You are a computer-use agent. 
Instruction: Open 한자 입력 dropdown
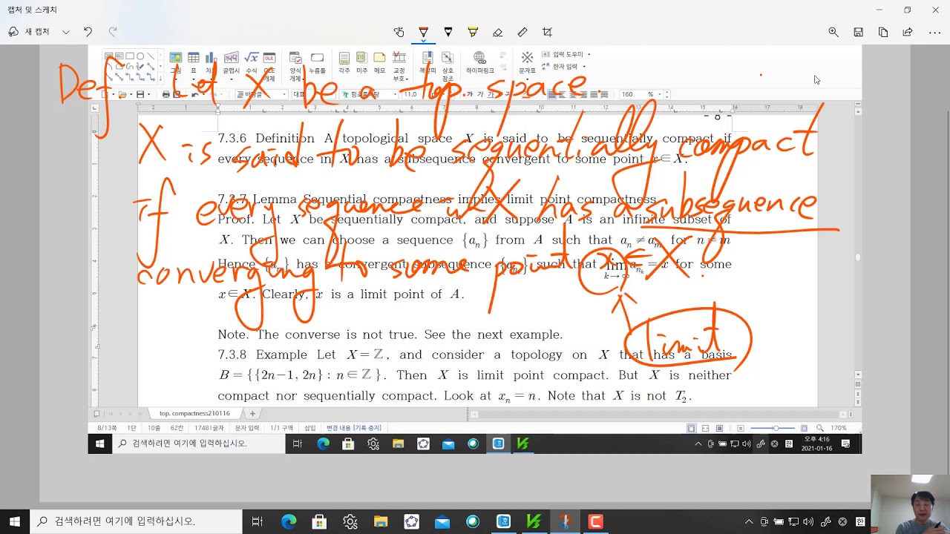pos(564,67)
